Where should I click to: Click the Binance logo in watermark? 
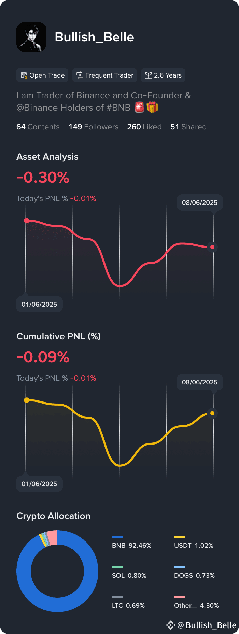pos(170,625)
